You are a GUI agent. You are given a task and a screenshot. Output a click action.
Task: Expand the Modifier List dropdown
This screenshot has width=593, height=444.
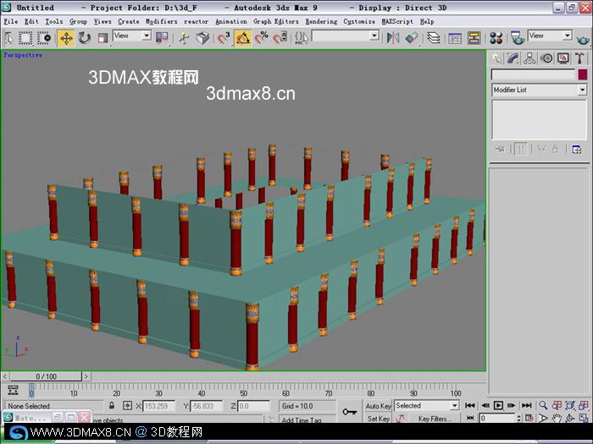click(x=540, y=90)
